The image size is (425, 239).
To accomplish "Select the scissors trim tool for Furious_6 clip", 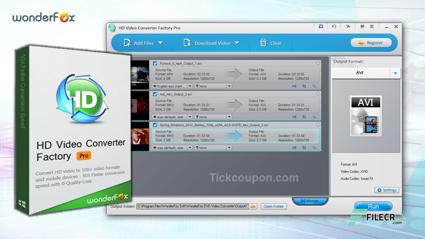I will [x=294, y=86].
